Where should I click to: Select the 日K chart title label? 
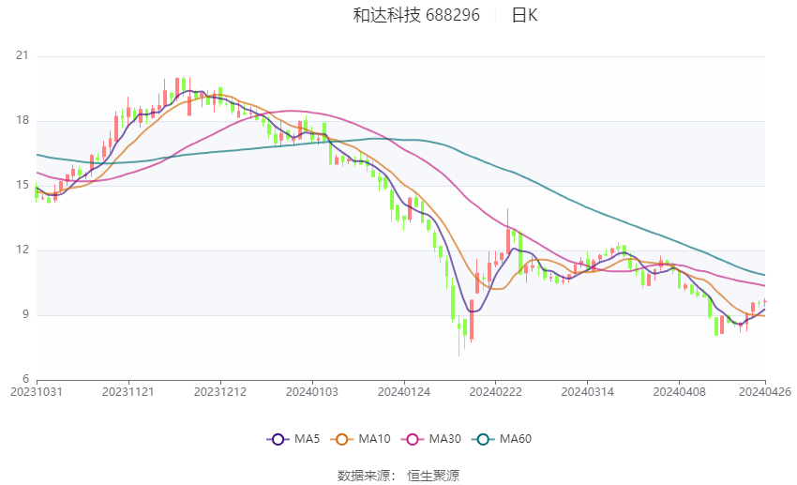524,15
